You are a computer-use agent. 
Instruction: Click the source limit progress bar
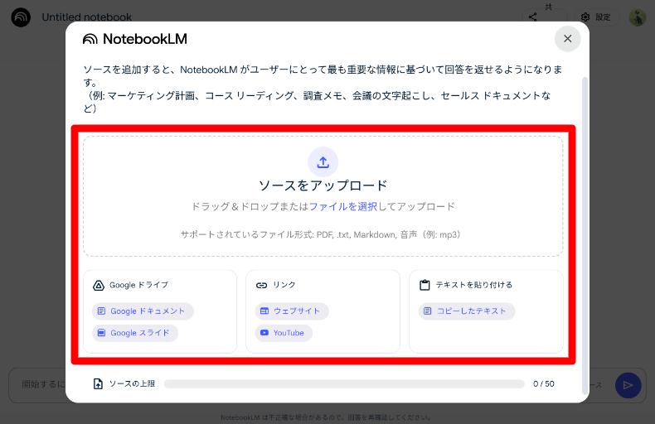point(344,384)
